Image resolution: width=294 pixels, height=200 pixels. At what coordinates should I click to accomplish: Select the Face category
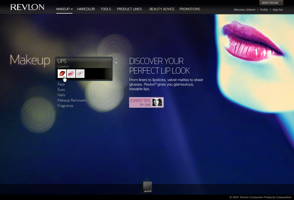[x=61, y=84]
